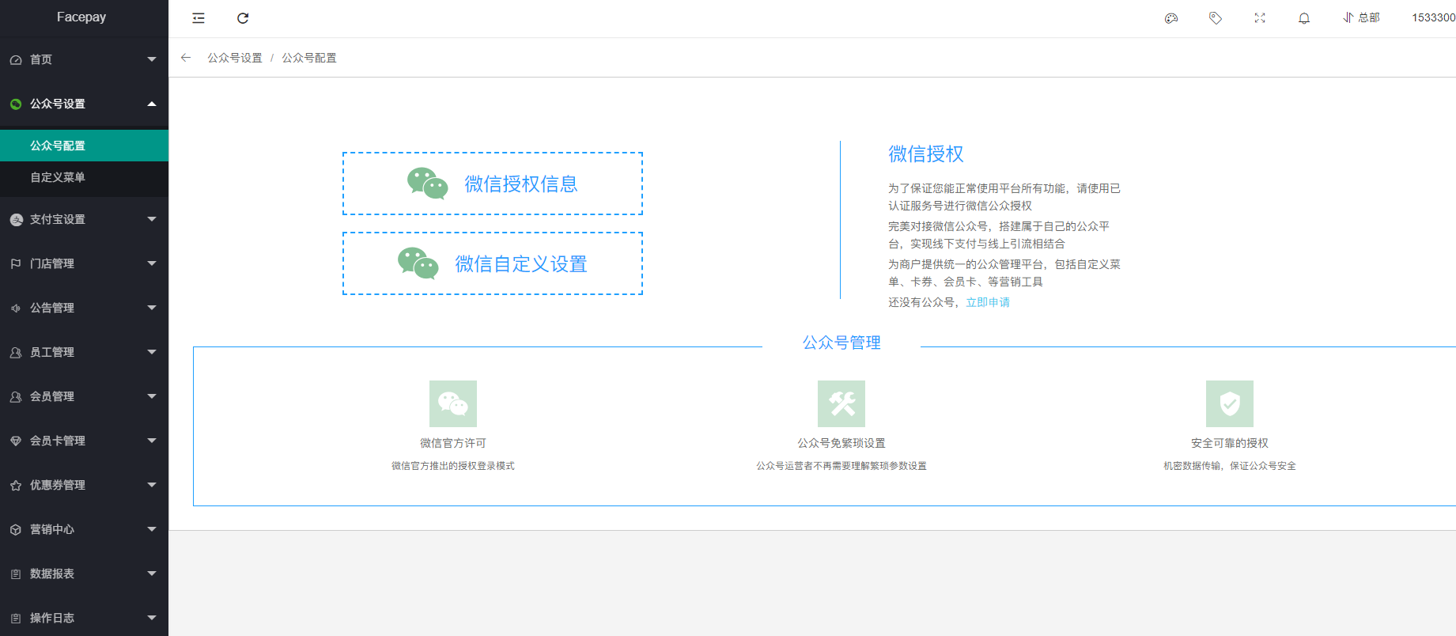
Task: Open the 操作日志 sidebar menu
Action: coord(84,618)
